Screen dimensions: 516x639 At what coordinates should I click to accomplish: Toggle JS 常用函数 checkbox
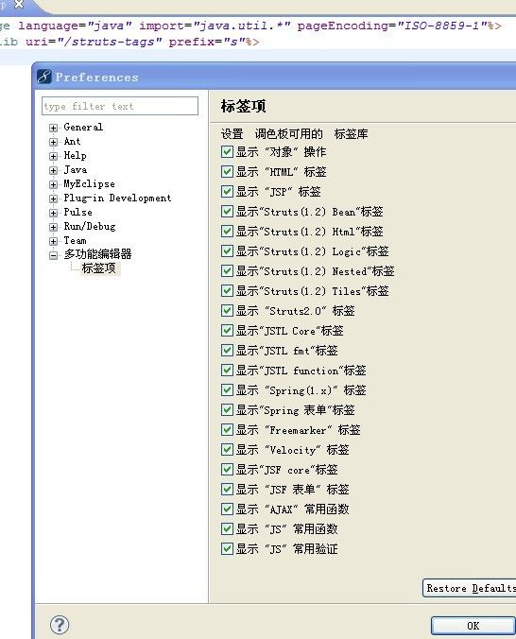(x=227, y=529)
